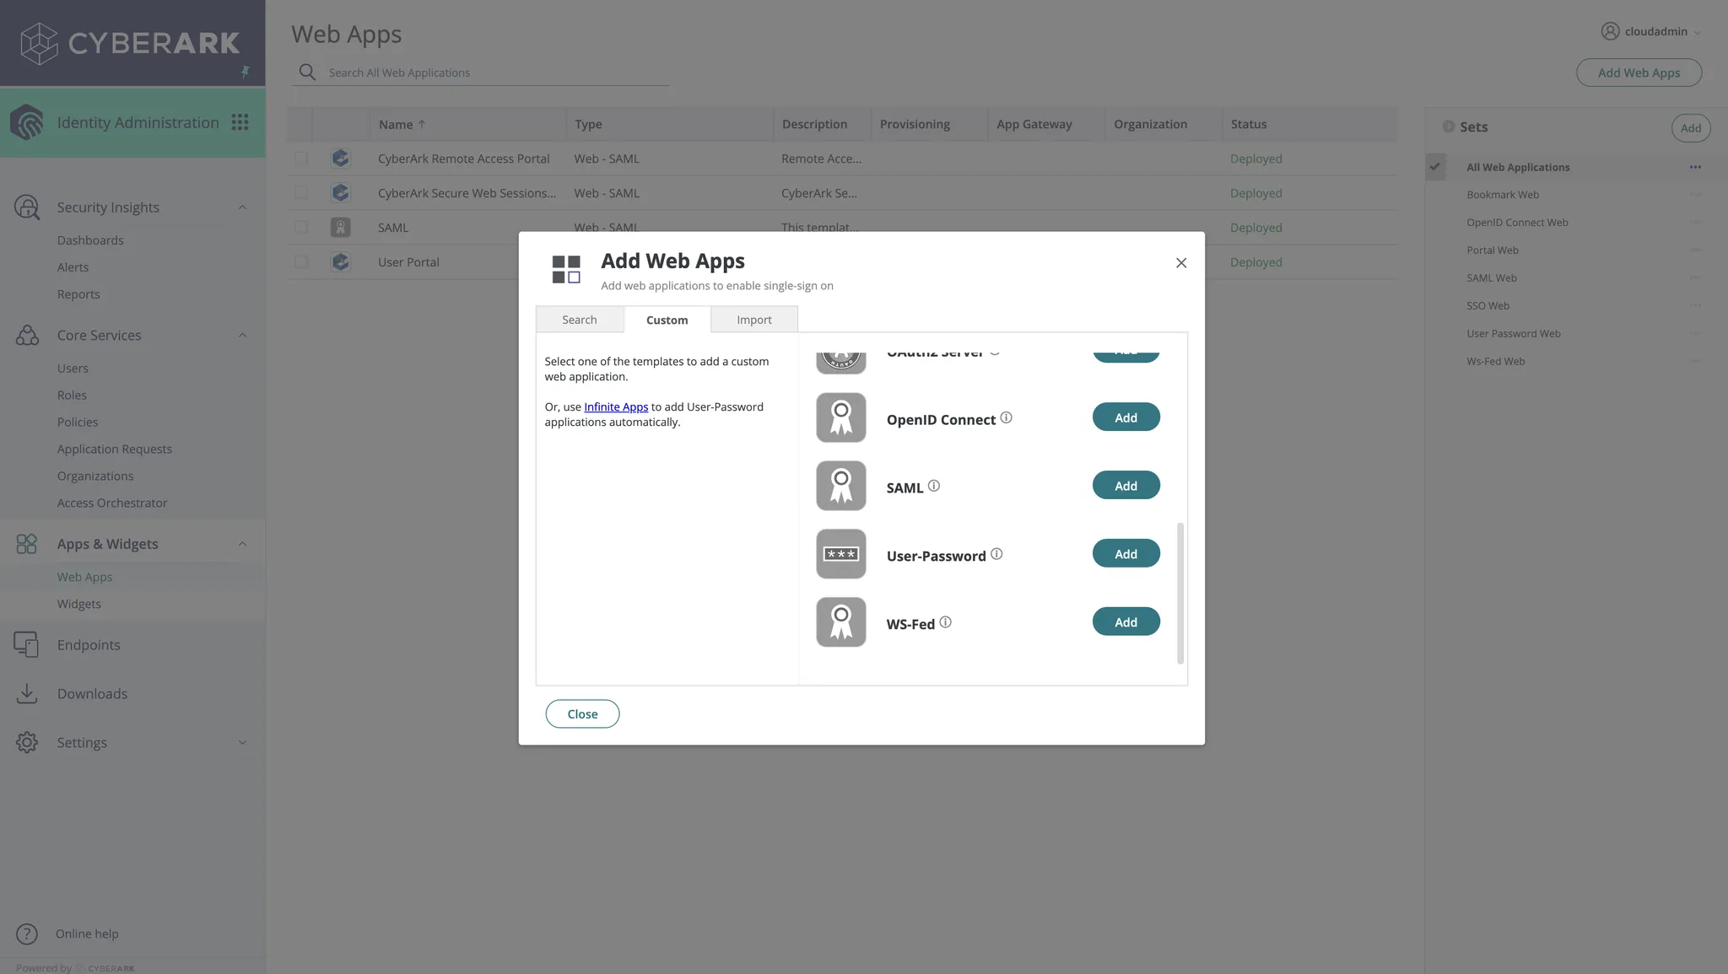Click the Identity Administration fingerprint icon

[x=27, y=122]
